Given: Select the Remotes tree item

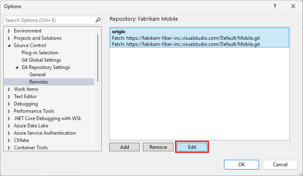Looking at the screenshot, I should point(39,82).
